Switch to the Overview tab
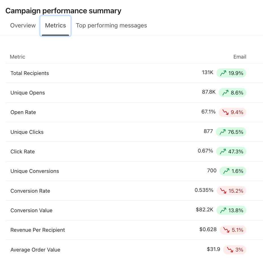This screenshot has width=263, height=262. pyautogui.click(x=23, y=25)
